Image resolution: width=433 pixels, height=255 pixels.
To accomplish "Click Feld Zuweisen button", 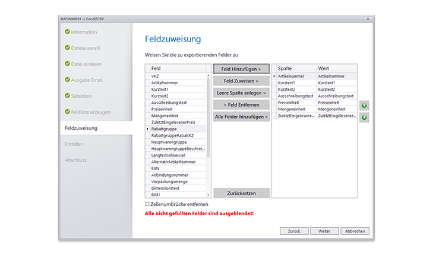I will coord(241,81).
